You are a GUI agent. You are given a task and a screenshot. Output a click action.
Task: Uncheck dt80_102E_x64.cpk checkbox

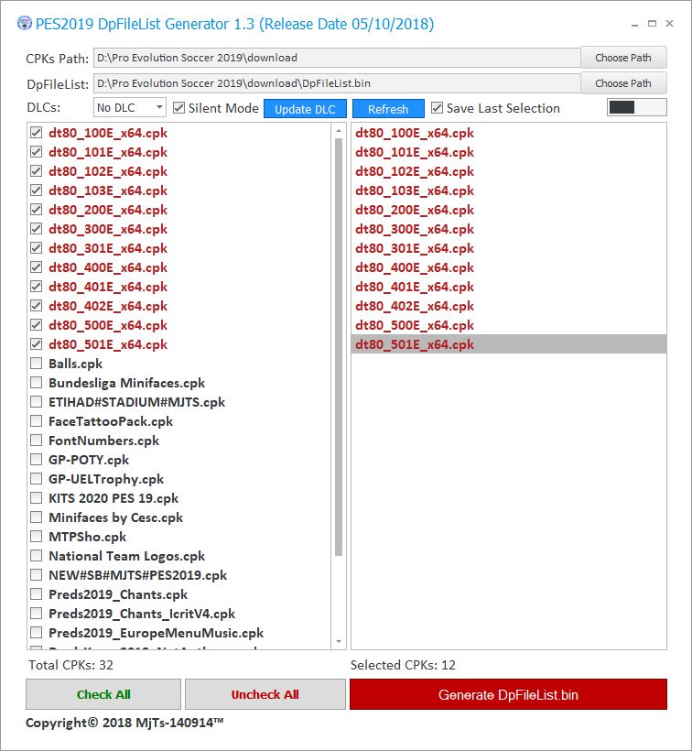click(37, 171)
